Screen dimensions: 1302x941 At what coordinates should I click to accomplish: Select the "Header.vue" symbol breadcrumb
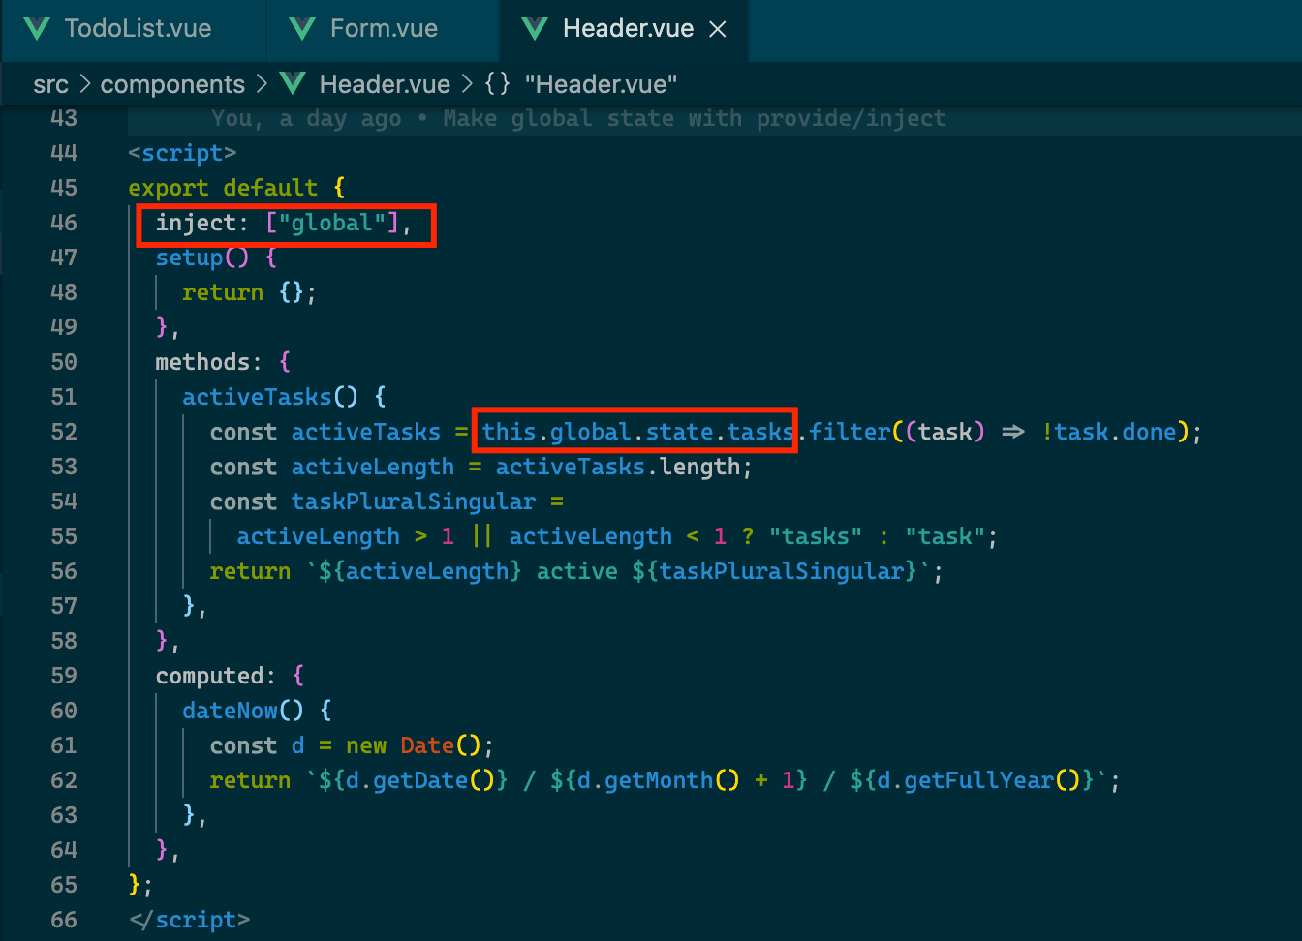coord(601,85)
